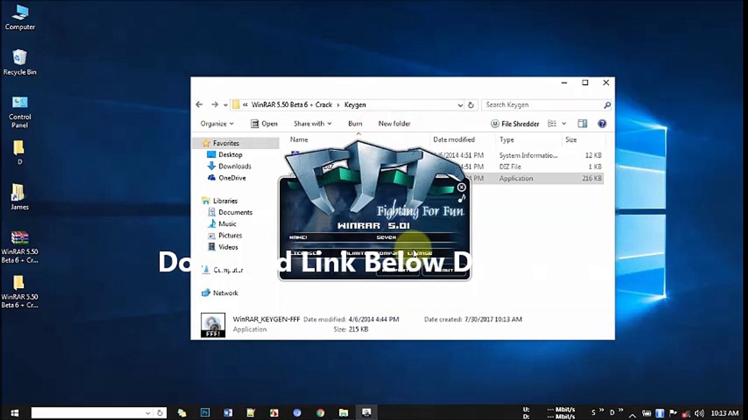
Task: Open OneDrive in the navigation pane
Action: coord(227,178)
